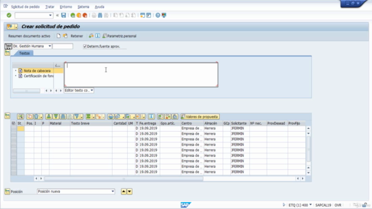
Task: Expand the ETQ (1) 400 system status dropdown
Action: pyautogui.click(x=310, y=205)
